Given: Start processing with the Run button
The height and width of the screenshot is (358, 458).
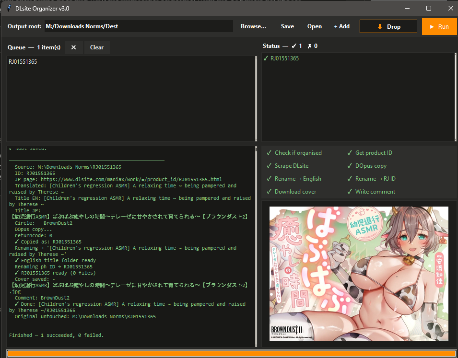Looking at the screenshot, I should [x=439, y=26].
